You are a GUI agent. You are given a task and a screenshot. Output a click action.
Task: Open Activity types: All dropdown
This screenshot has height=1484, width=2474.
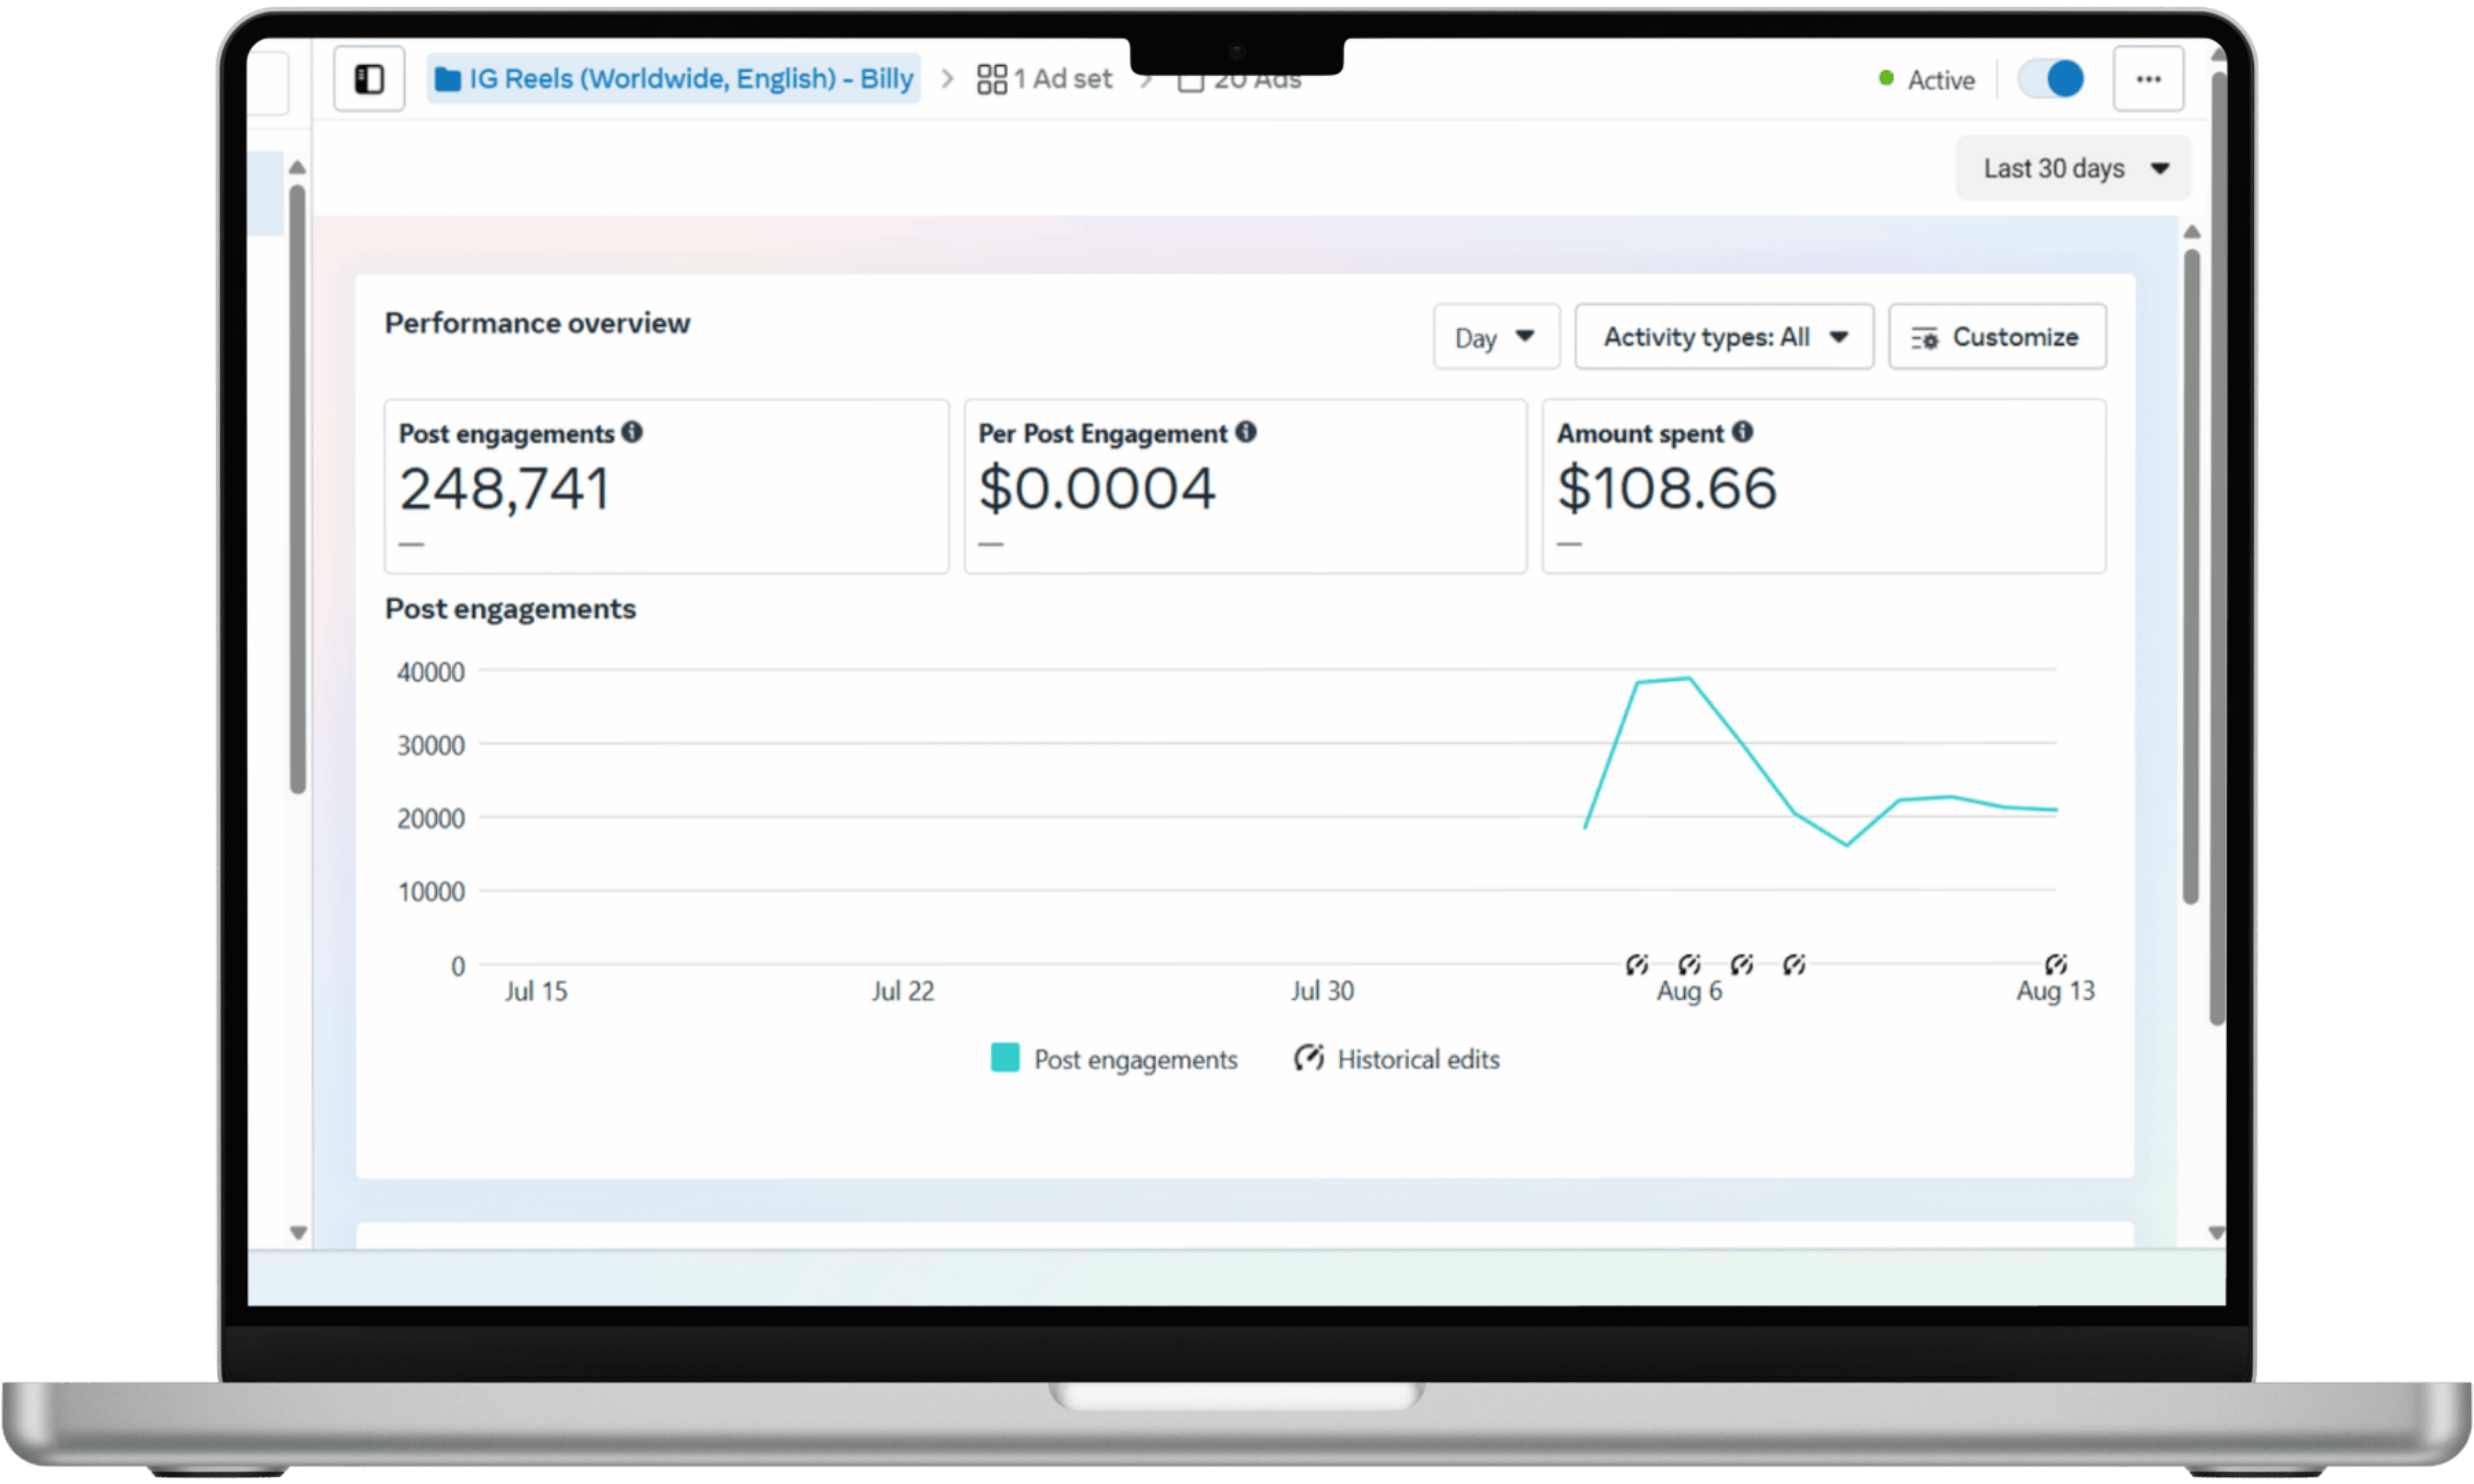pos(1724,337)
